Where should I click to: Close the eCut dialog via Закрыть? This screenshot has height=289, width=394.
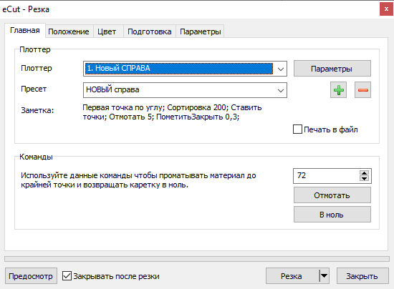pyautogui.click(x=362, y=276)
